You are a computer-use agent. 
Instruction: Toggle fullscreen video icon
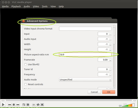tap(24, 104)
